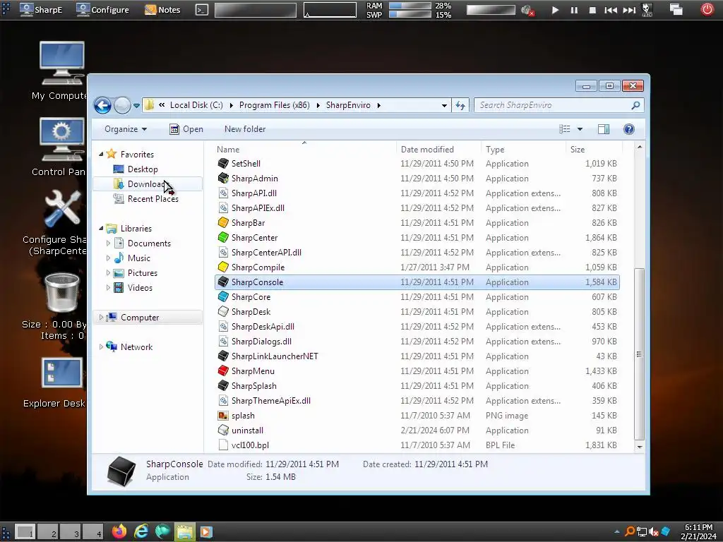
Task: Toggle the mute speaker icon in SharpBar
Action: point(527,10)
